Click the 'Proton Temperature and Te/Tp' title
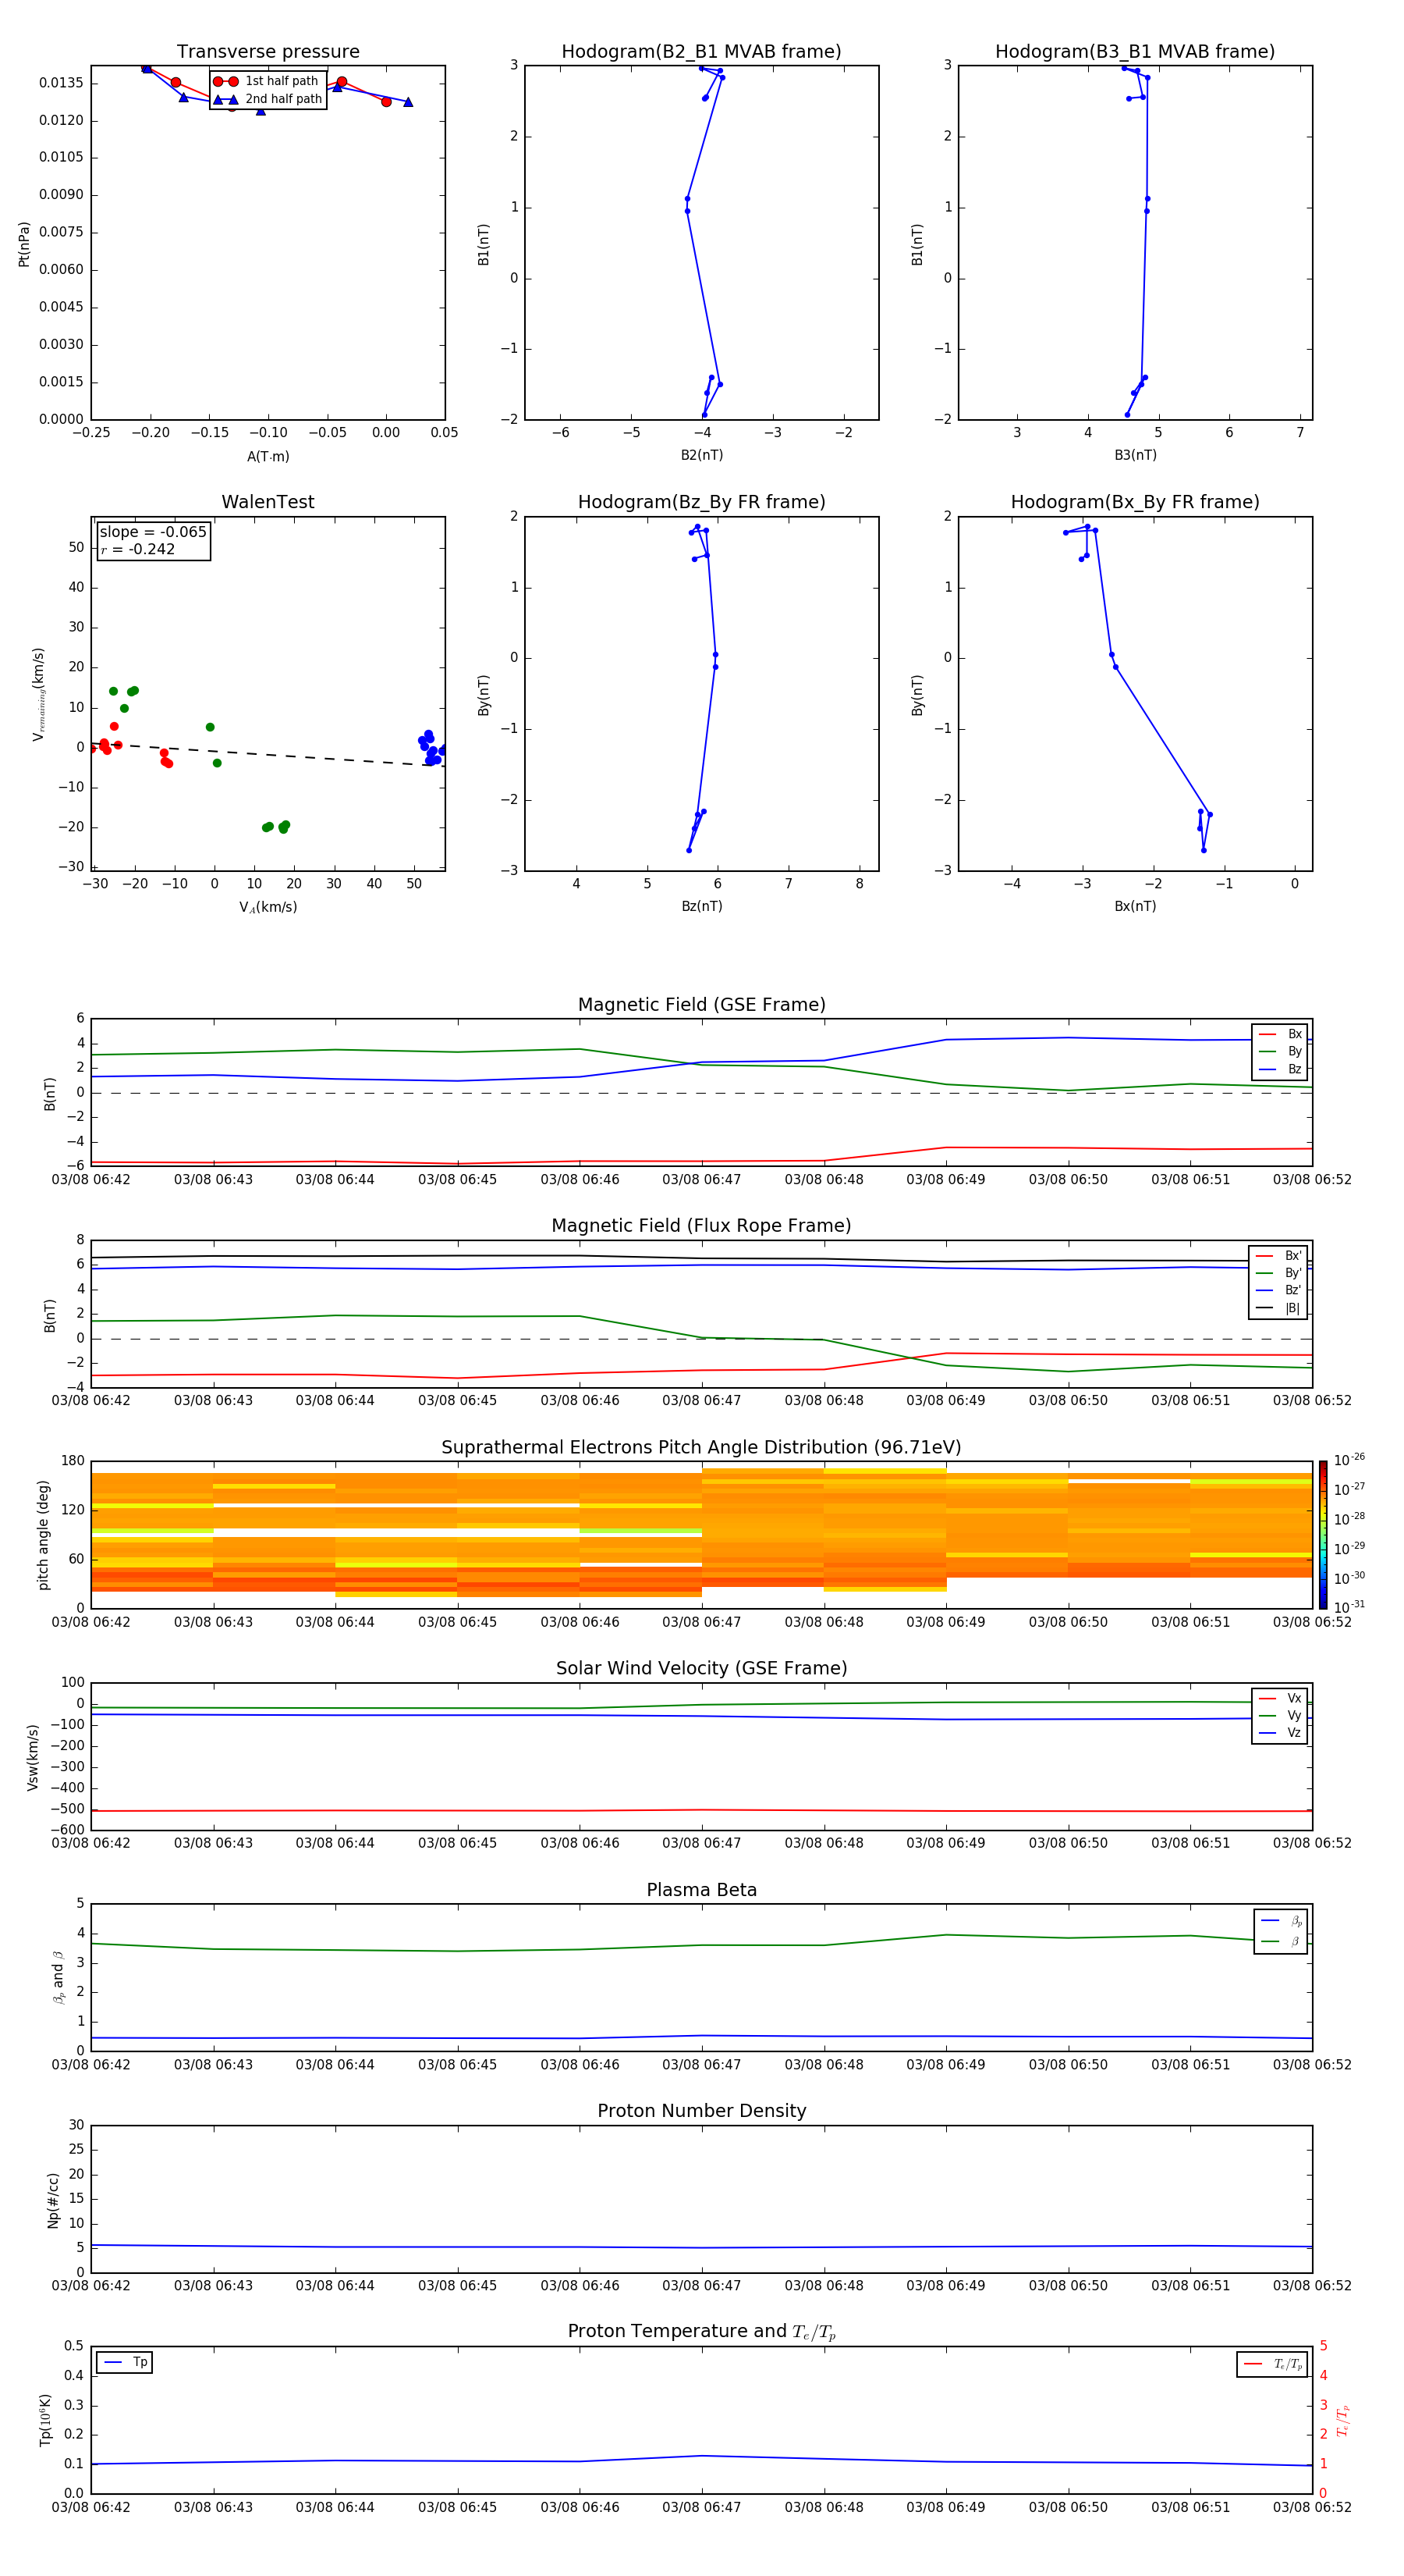Image resolution: width=1404 pixels, height=2576 pixels. coord(701,2332)
